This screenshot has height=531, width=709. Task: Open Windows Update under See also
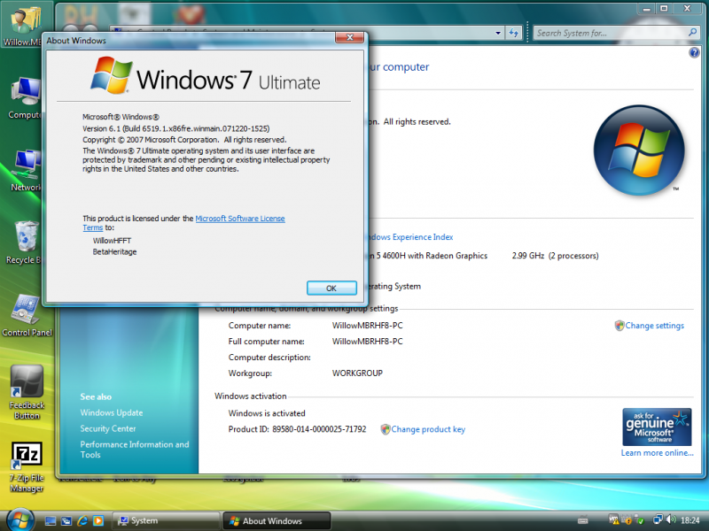(x=112, y=412)
